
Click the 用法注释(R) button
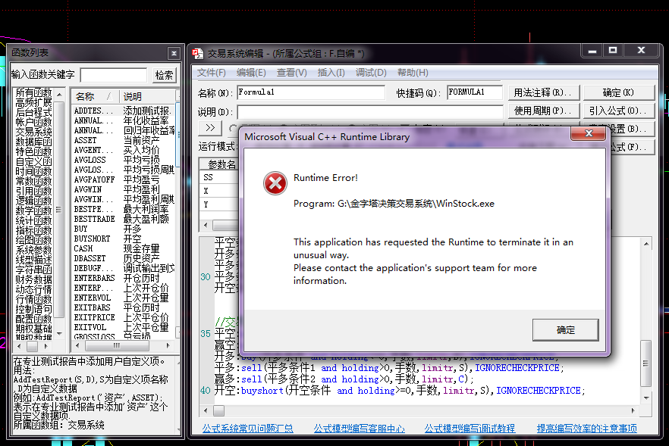click(543, 92)
